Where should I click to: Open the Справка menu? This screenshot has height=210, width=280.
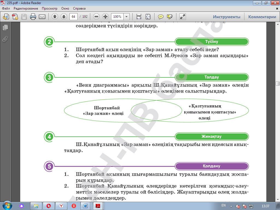(79, 8)
